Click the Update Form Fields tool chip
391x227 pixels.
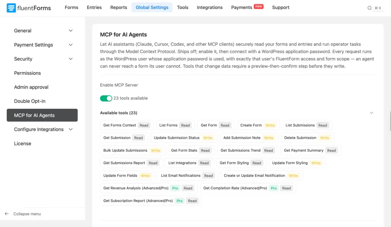tap(127, 176)
